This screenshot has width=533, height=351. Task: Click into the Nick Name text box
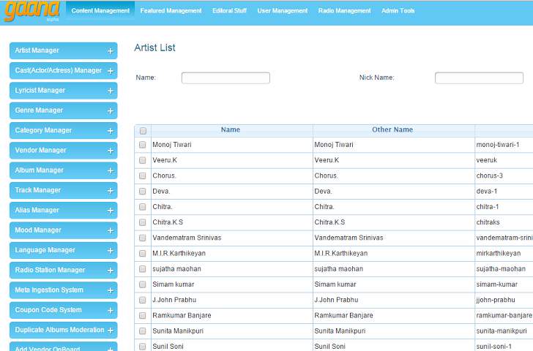[x=479, y=78]
